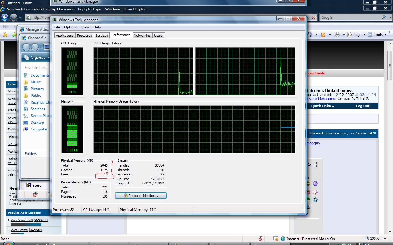Click the CPU Usage 14% status text
This screenshot has width=393, height=245.
[96, 210]
